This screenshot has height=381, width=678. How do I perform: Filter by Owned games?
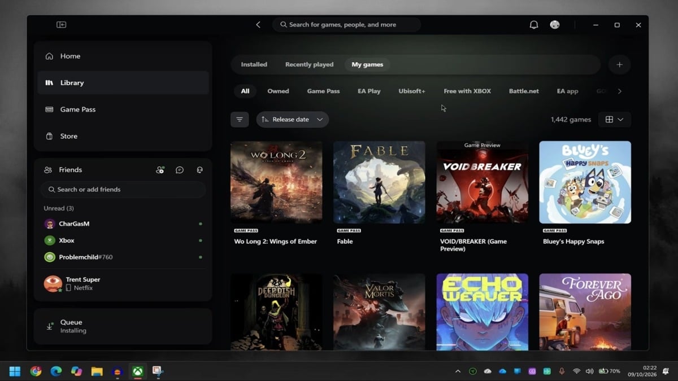pos(278,91)
